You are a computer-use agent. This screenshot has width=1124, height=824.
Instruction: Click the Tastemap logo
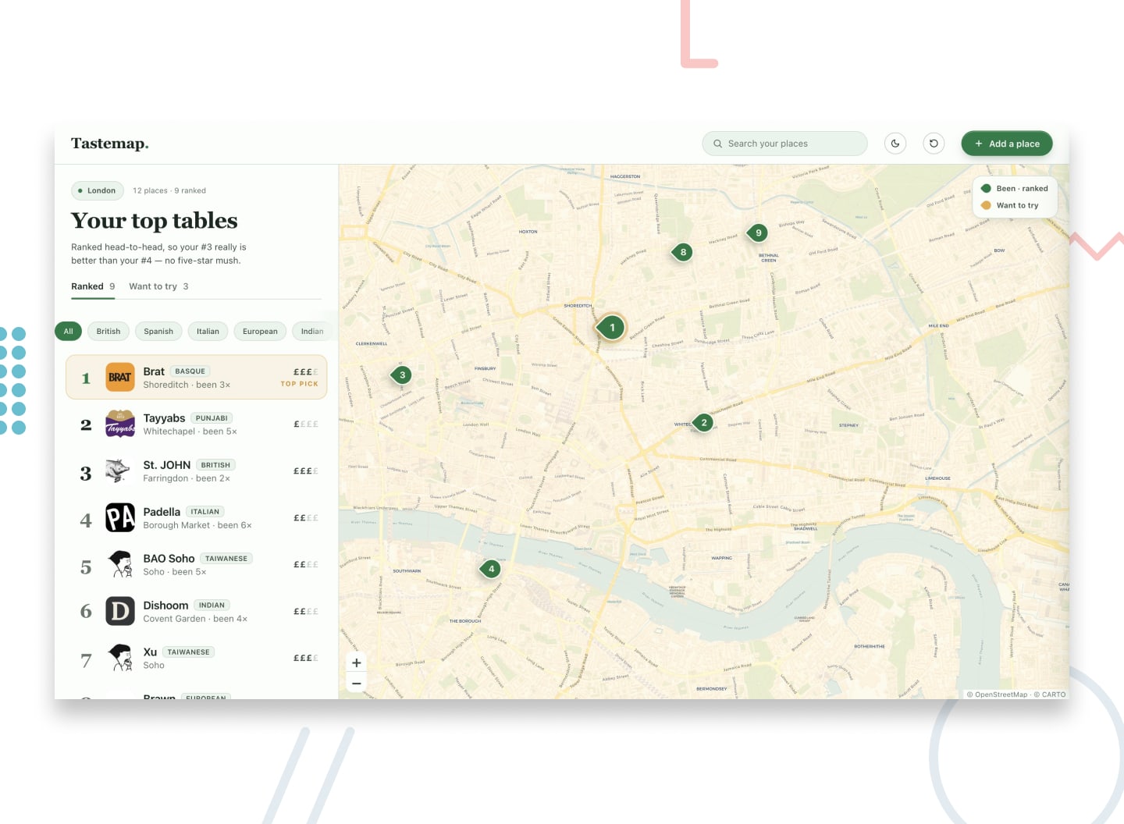(x=110, y=144)
